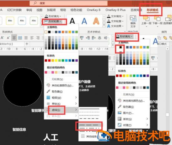Decrease font size with A down icon
Image resolution: width=172 pixels, height=145 pixels.
pos(8,38)
